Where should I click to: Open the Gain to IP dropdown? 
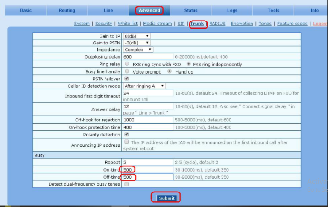(137, 36)
